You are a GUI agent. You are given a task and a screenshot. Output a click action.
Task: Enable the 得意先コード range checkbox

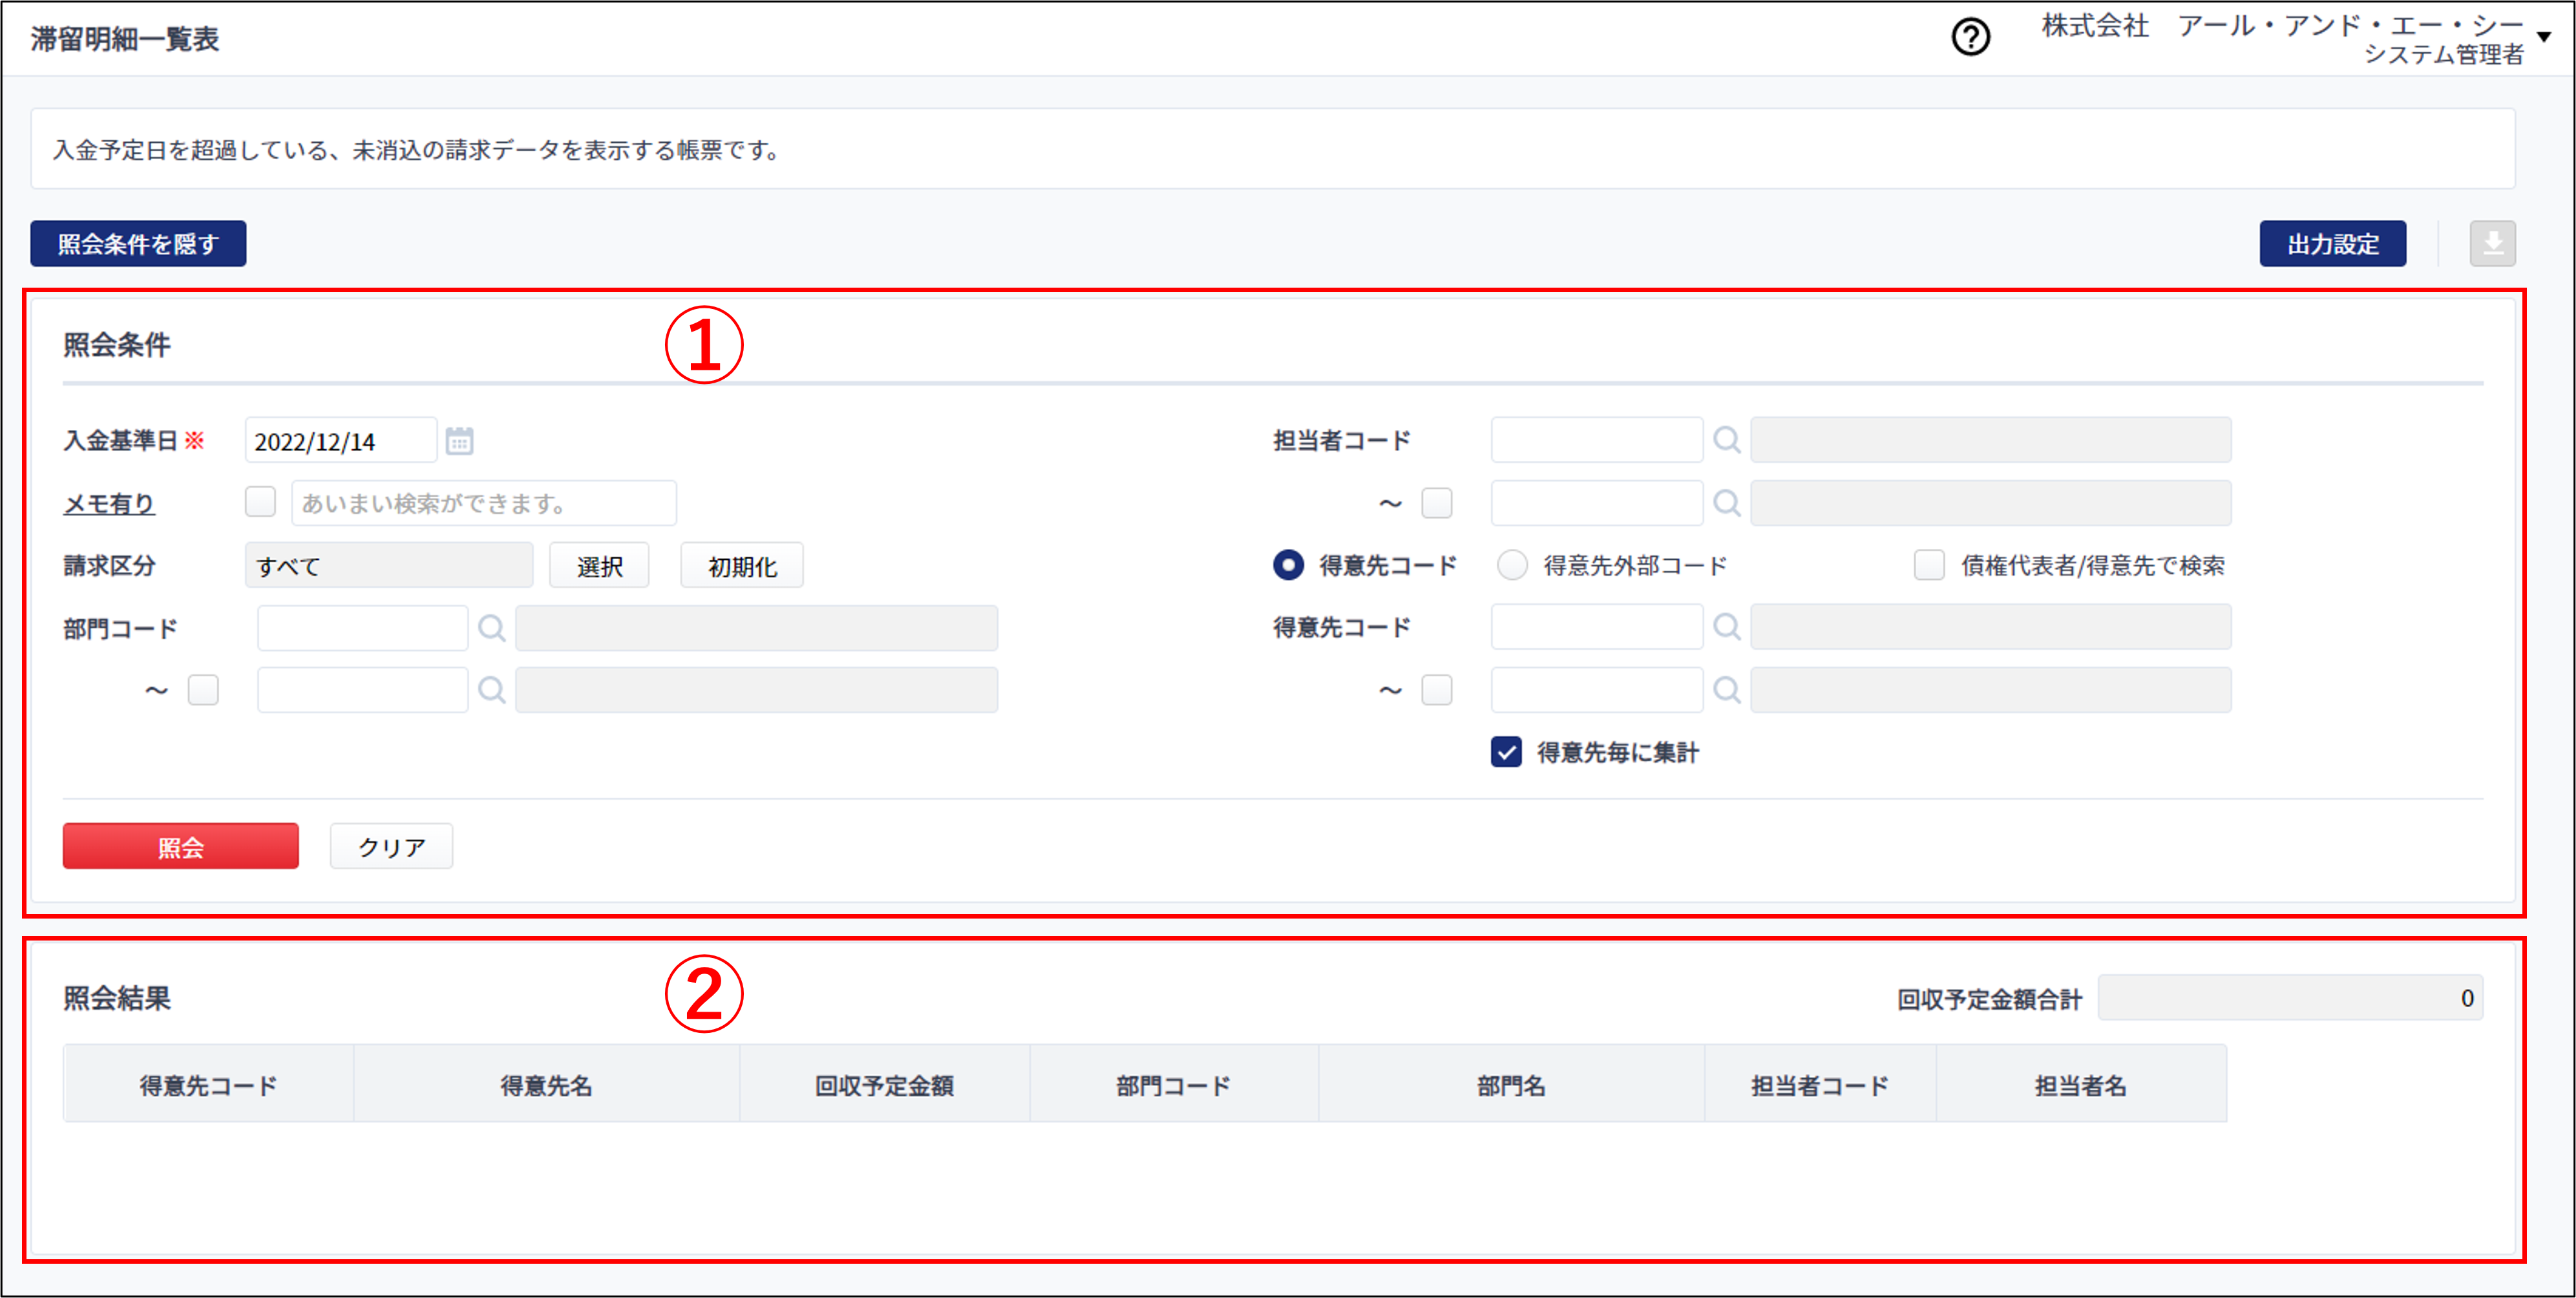coord(1437,690)
